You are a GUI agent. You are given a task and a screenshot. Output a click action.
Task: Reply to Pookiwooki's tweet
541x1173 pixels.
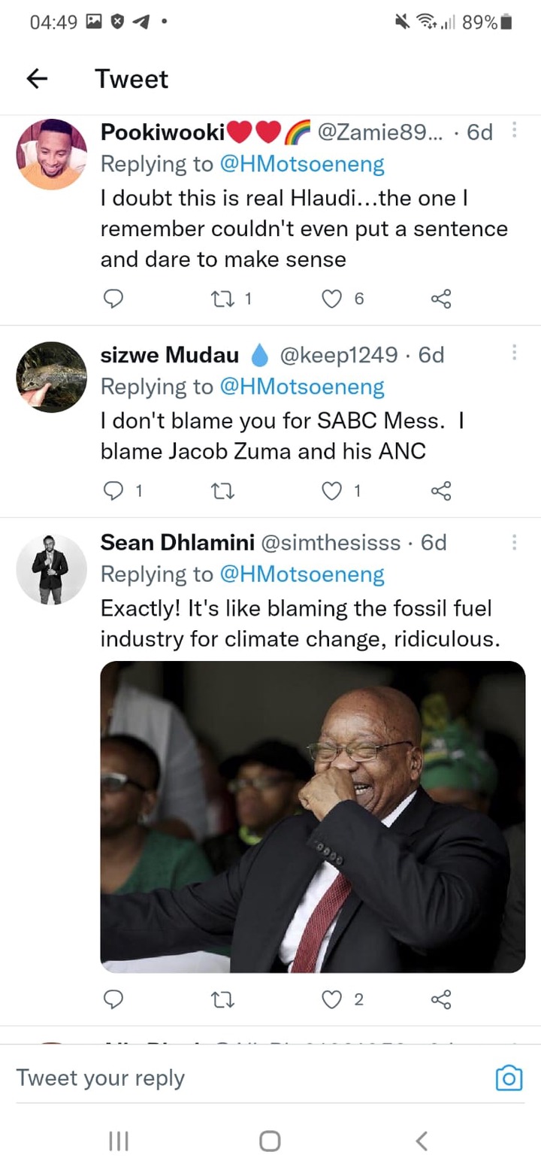pyautogui.click(x=113, y=299)
